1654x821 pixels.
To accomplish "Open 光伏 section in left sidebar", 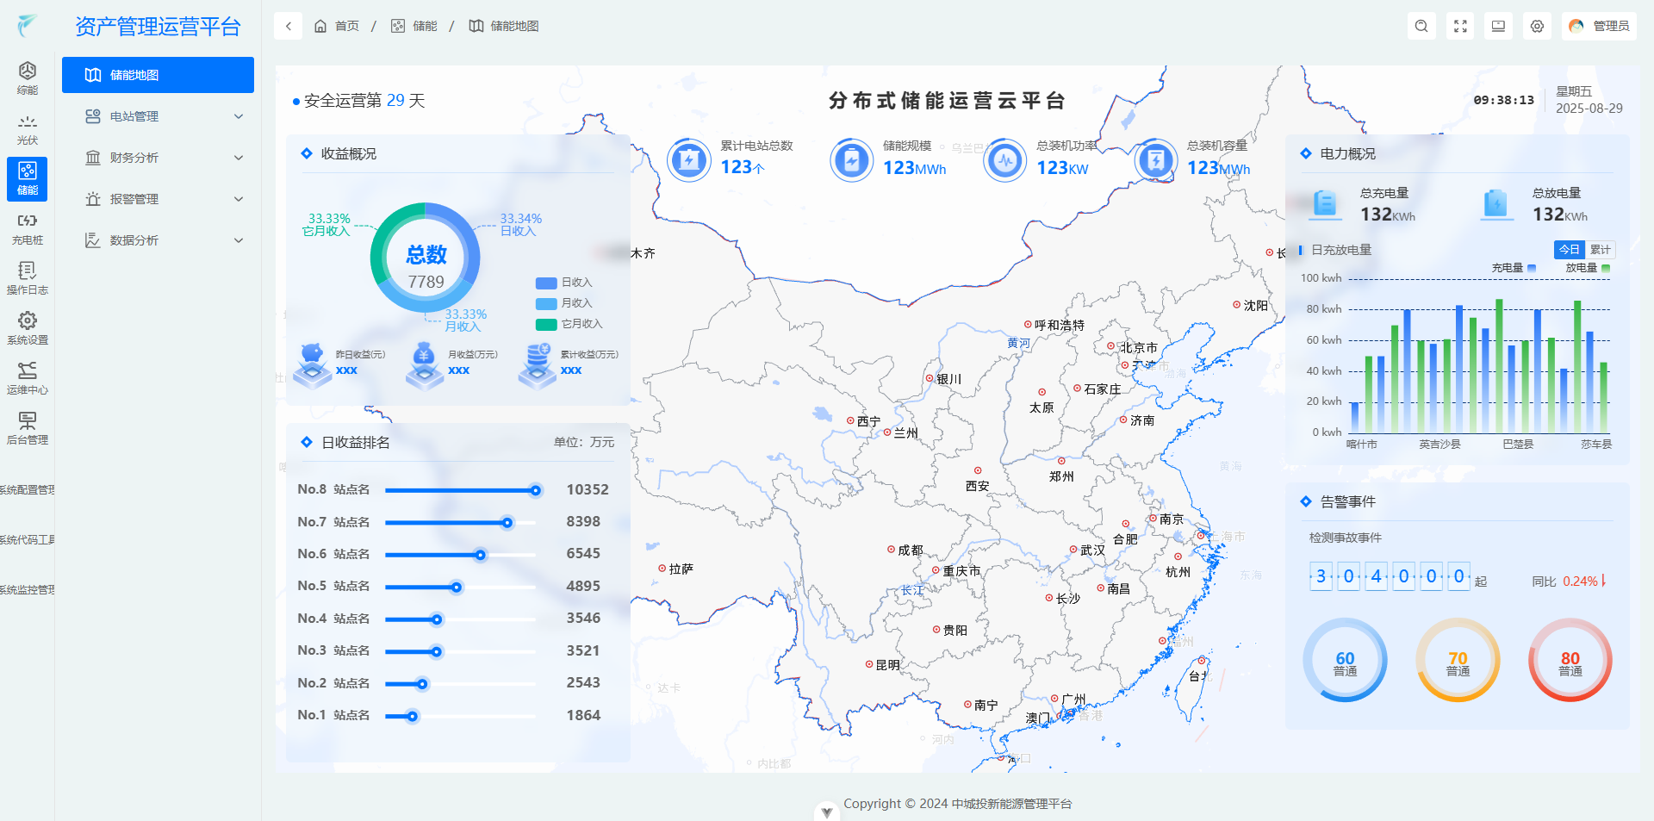I will 28,129.
